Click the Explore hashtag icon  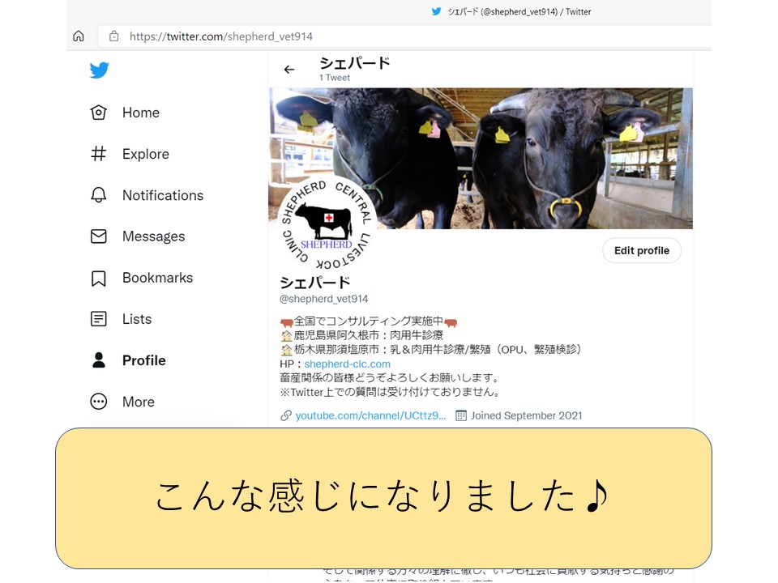pos(98,154)
